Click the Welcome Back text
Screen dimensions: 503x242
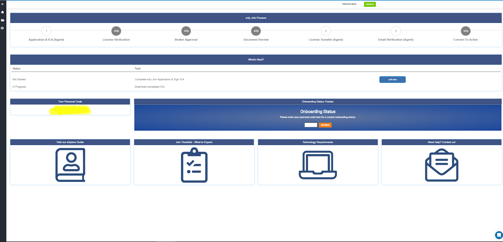coord(350,4)
